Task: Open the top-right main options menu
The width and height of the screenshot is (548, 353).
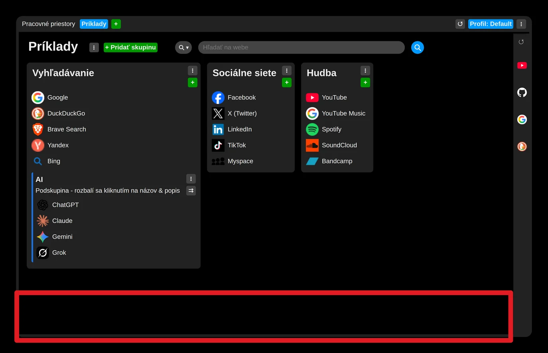Action: click(521, 24)
